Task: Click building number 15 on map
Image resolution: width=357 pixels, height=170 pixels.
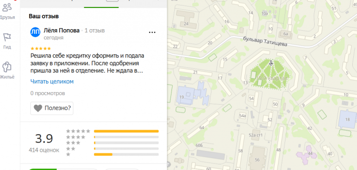Action: (x=225, y=59)
